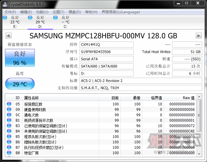Select the 擦除失败次数(总计) row
The width and height of the screenshot is (207, 162).
tap(101, 142)
